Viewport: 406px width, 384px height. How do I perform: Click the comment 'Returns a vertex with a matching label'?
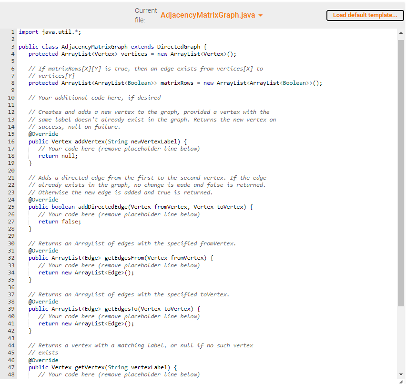pyautogui.click(x=141, y=346)
